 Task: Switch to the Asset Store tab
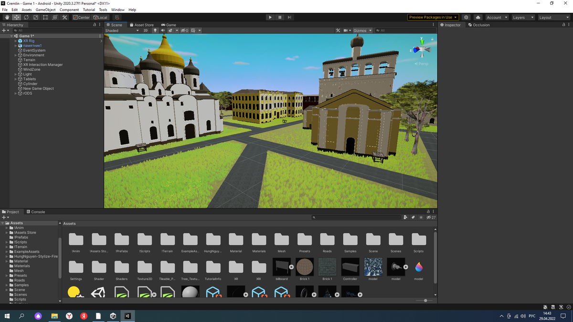point(141,25)
